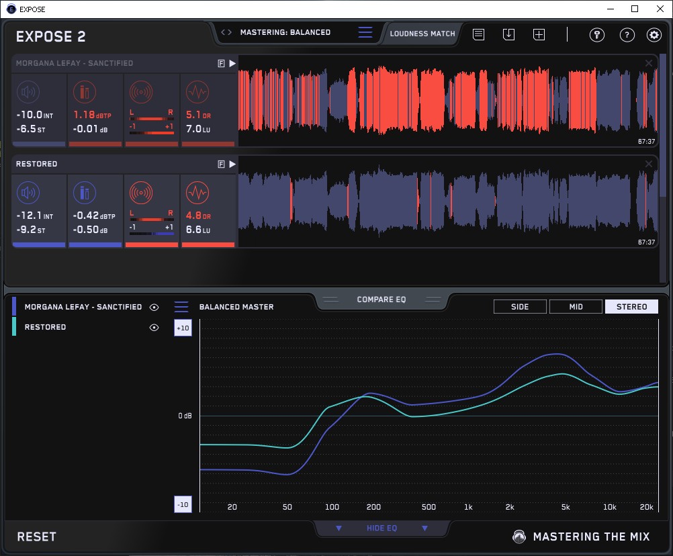
Task: Click the 7.0 LU value
Action: point(198,129)
